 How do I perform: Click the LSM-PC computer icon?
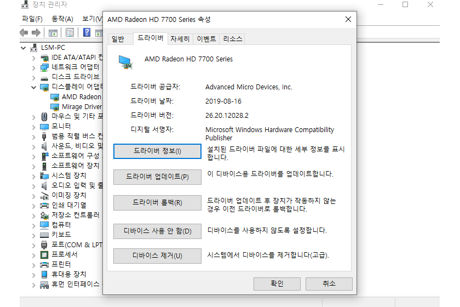click(34, 48)
